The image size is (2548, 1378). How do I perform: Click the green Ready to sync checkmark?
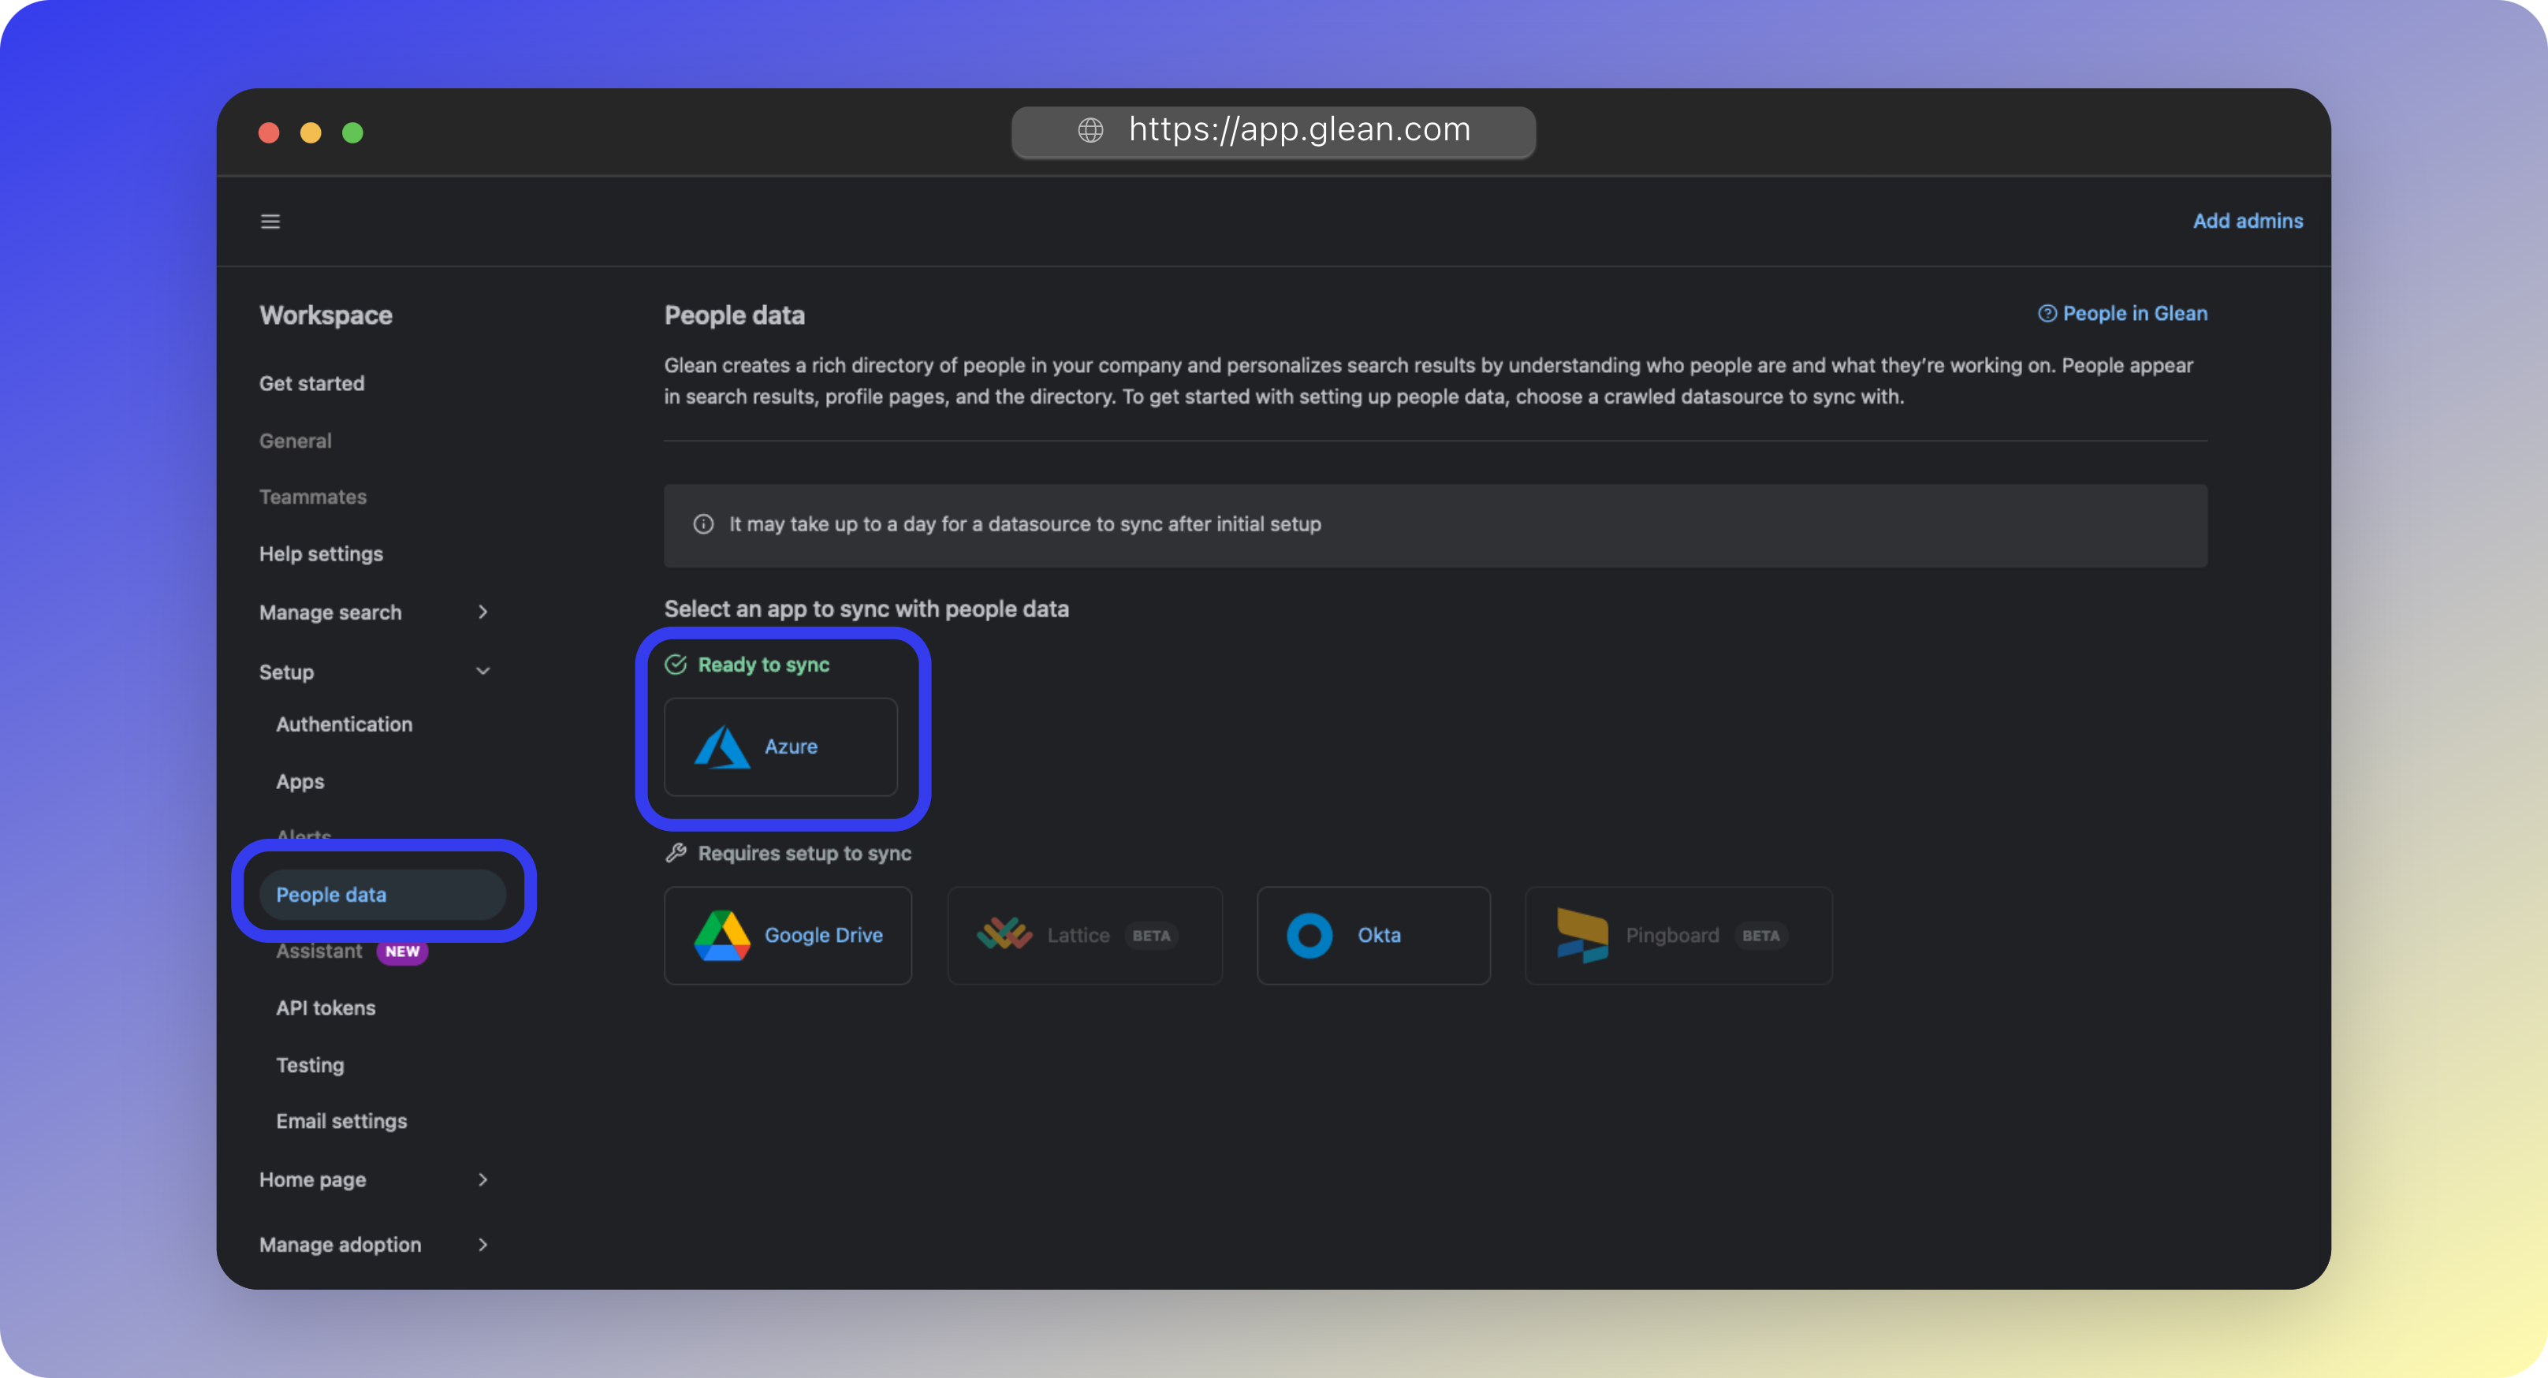[676, 665]
